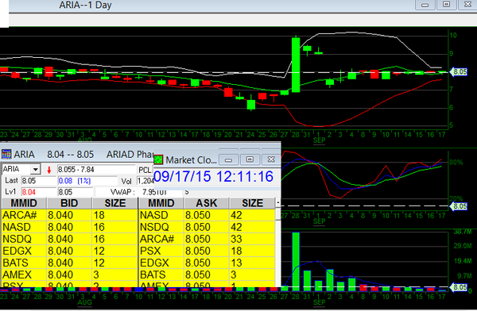Click the Lv1 ask field showing 8.05
Viewport: 477px width, 311px height.
pyautogui.click(x=76, y=192)
